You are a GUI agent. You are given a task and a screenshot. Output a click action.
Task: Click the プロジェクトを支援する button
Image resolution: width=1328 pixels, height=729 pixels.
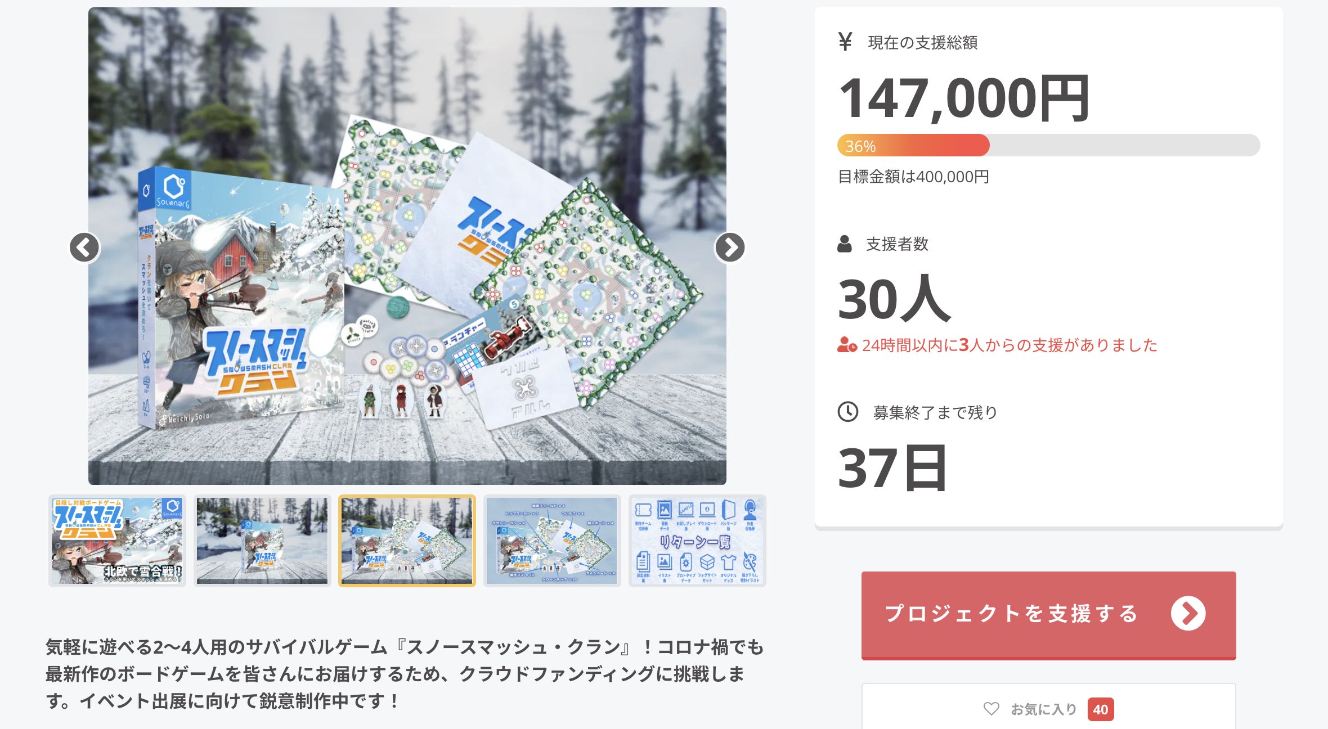click(x=1048, y=615)
